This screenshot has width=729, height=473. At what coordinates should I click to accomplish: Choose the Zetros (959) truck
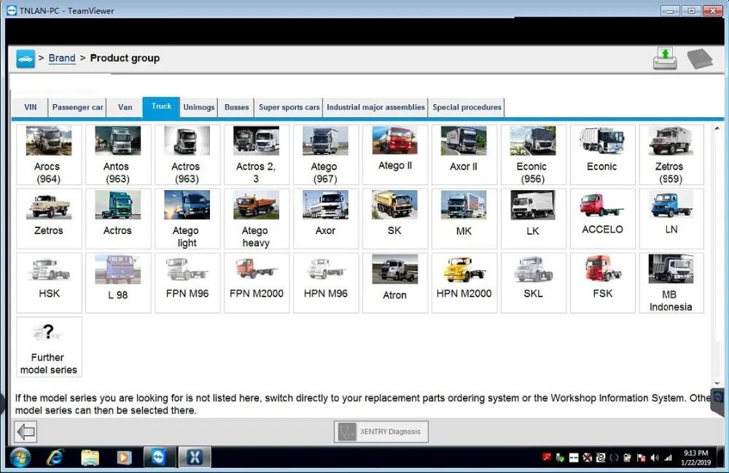(x=671, y=155)
